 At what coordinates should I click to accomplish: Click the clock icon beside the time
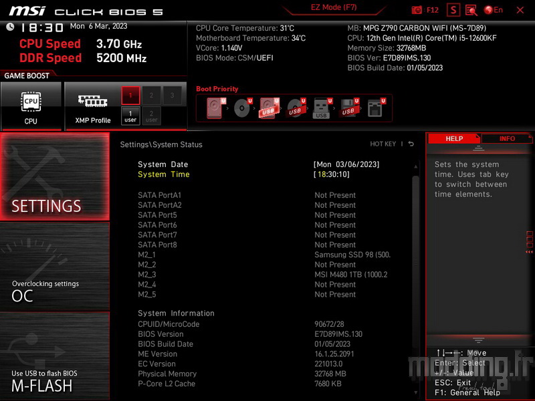pyautogui.click(x=10, y=27)
